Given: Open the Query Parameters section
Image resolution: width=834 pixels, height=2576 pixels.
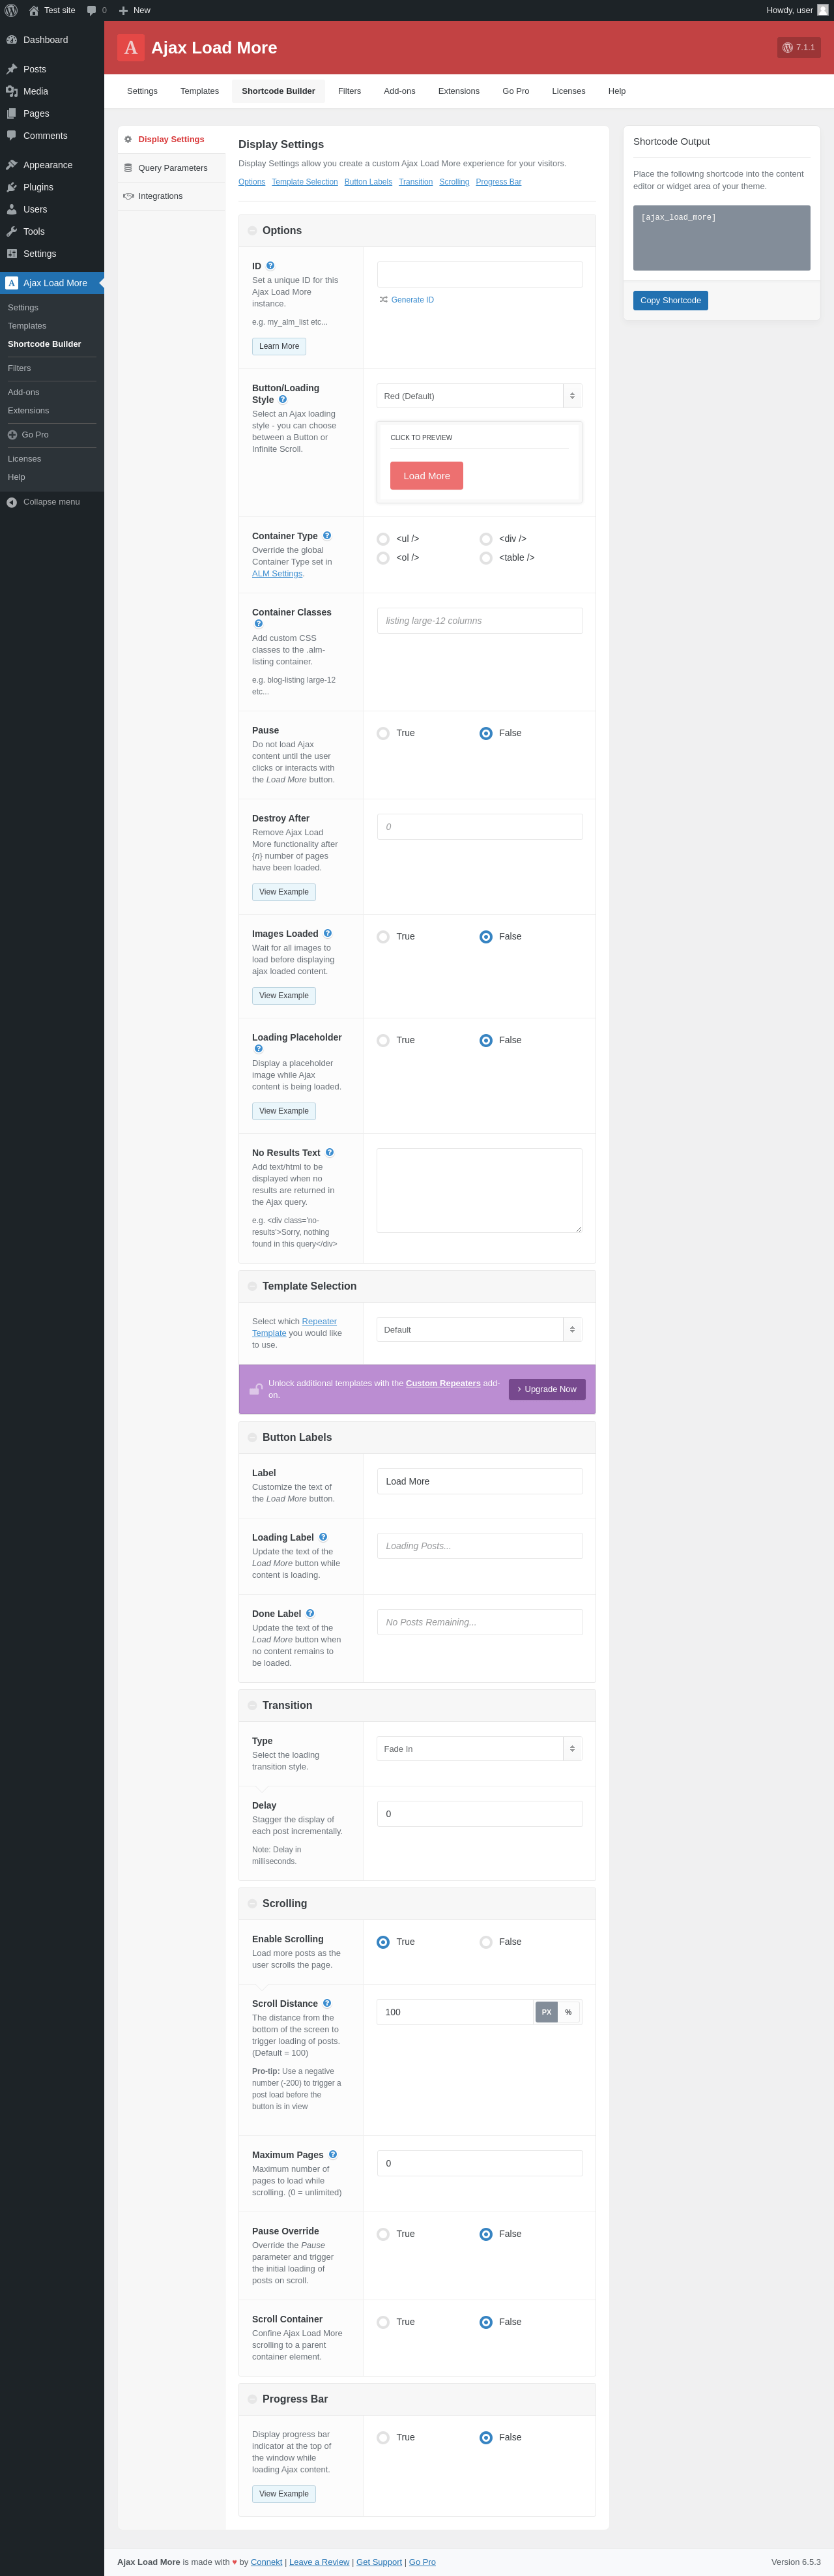Looking at the screenshot, I should click(x=173, y=168).
